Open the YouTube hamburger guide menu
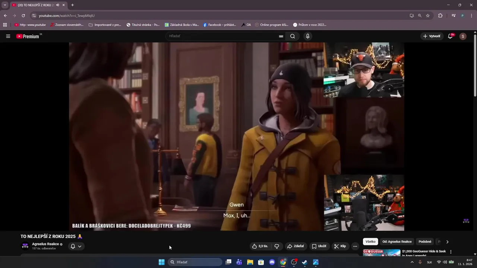477x268 pixels. click(x=8, y=36)
